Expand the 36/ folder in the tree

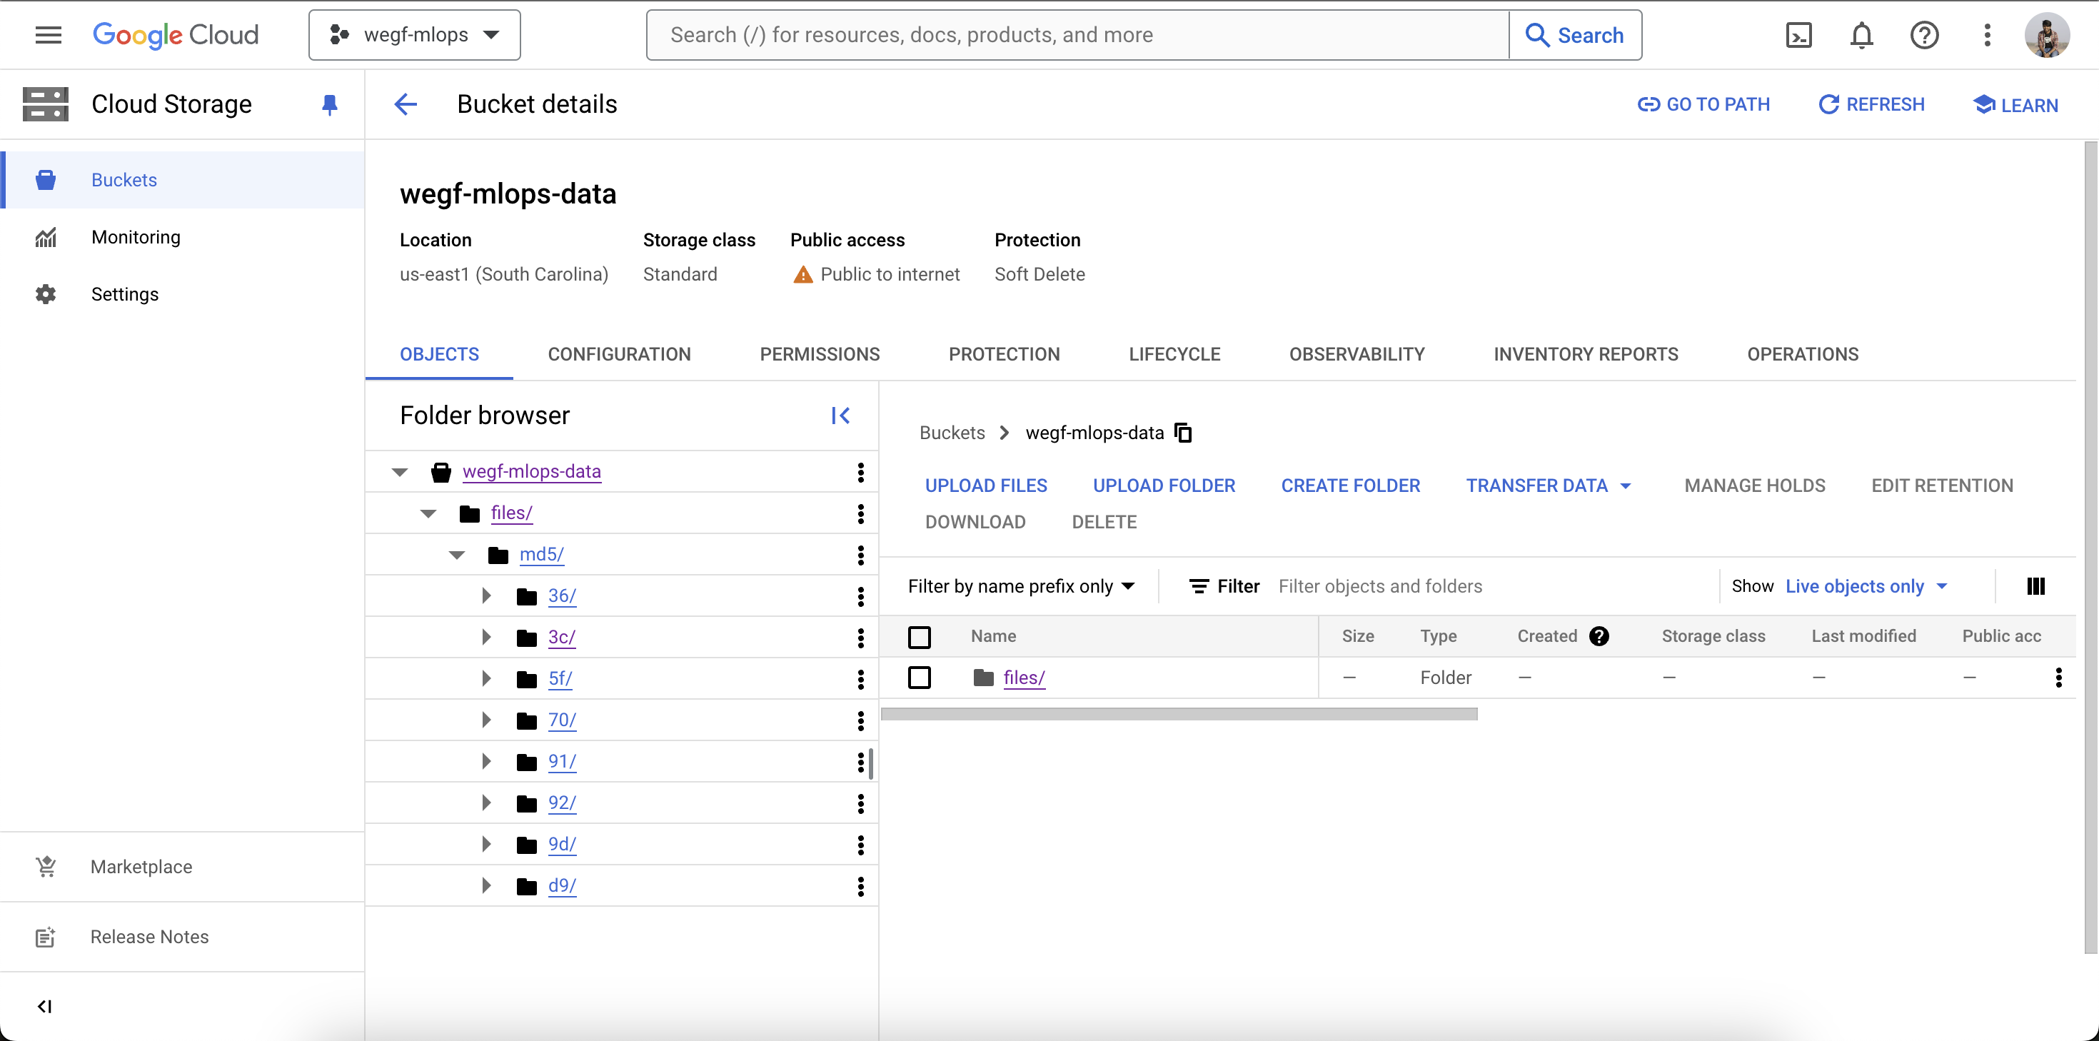pos(486,596)
